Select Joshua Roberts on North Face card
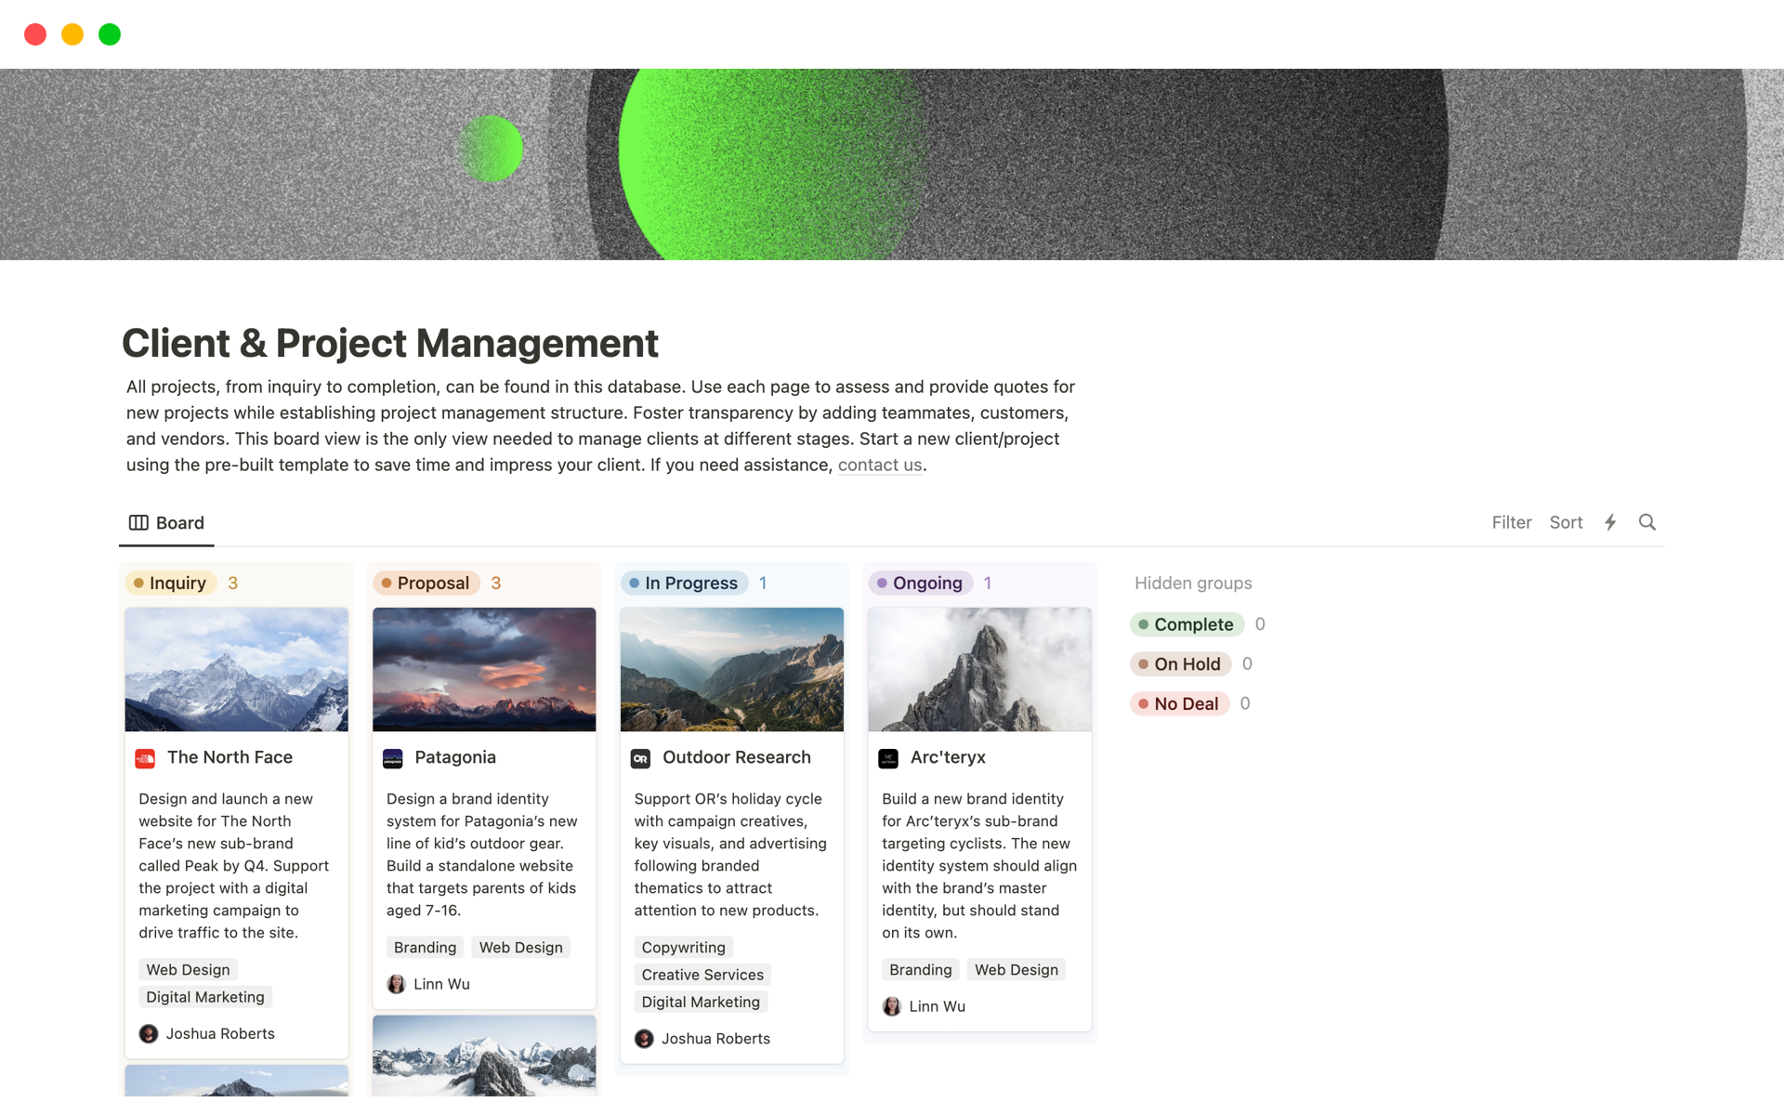Viewport: 1784px width, 1115px height. (x=207, y=1033)
